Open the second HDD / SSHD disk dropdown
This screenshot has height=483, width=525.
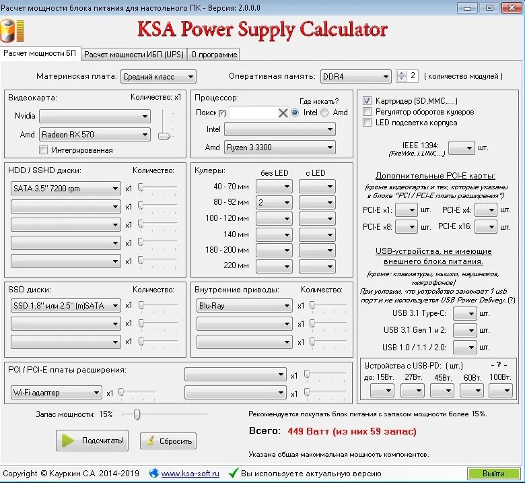[66, 207]
